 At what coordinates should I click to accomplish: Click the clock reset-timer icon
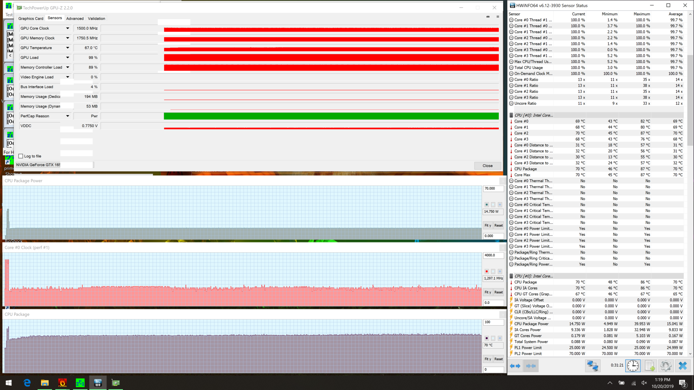click(x=633, y=366)
